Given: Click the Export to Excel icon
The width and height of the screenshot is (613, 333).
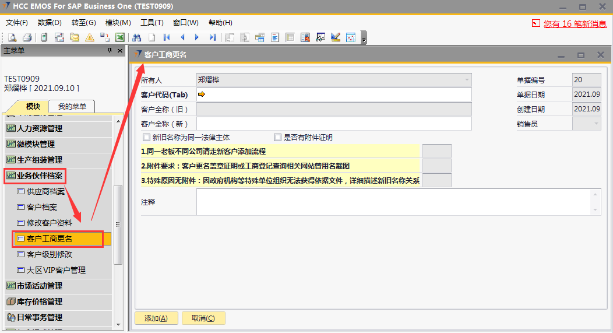Looking at the screenshot, I should pyautogui.click(x=119, y=37).
